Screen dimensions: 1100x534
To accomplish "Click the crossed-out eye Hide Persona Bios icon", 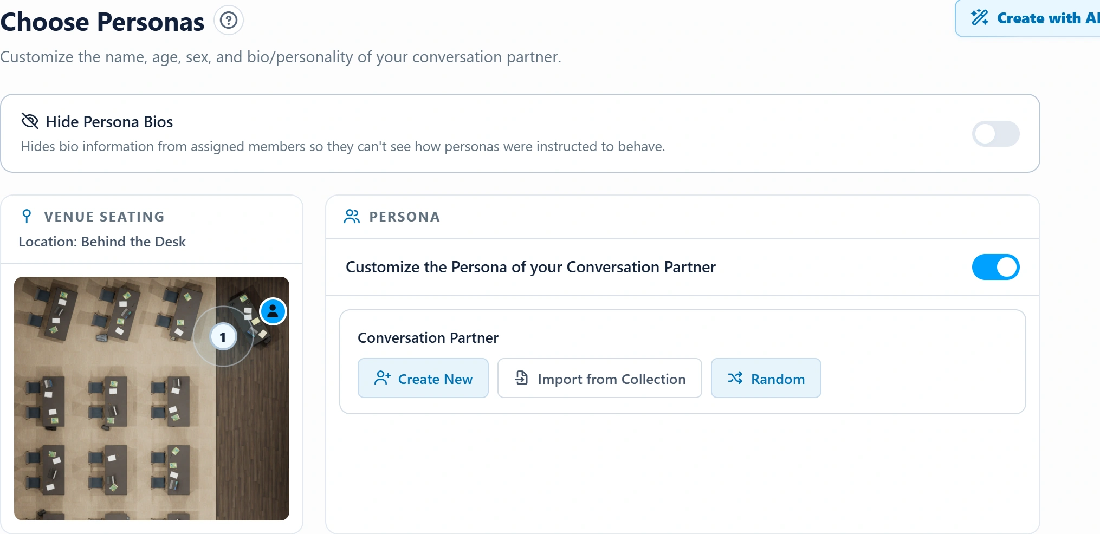I will [x=30, y=121].
